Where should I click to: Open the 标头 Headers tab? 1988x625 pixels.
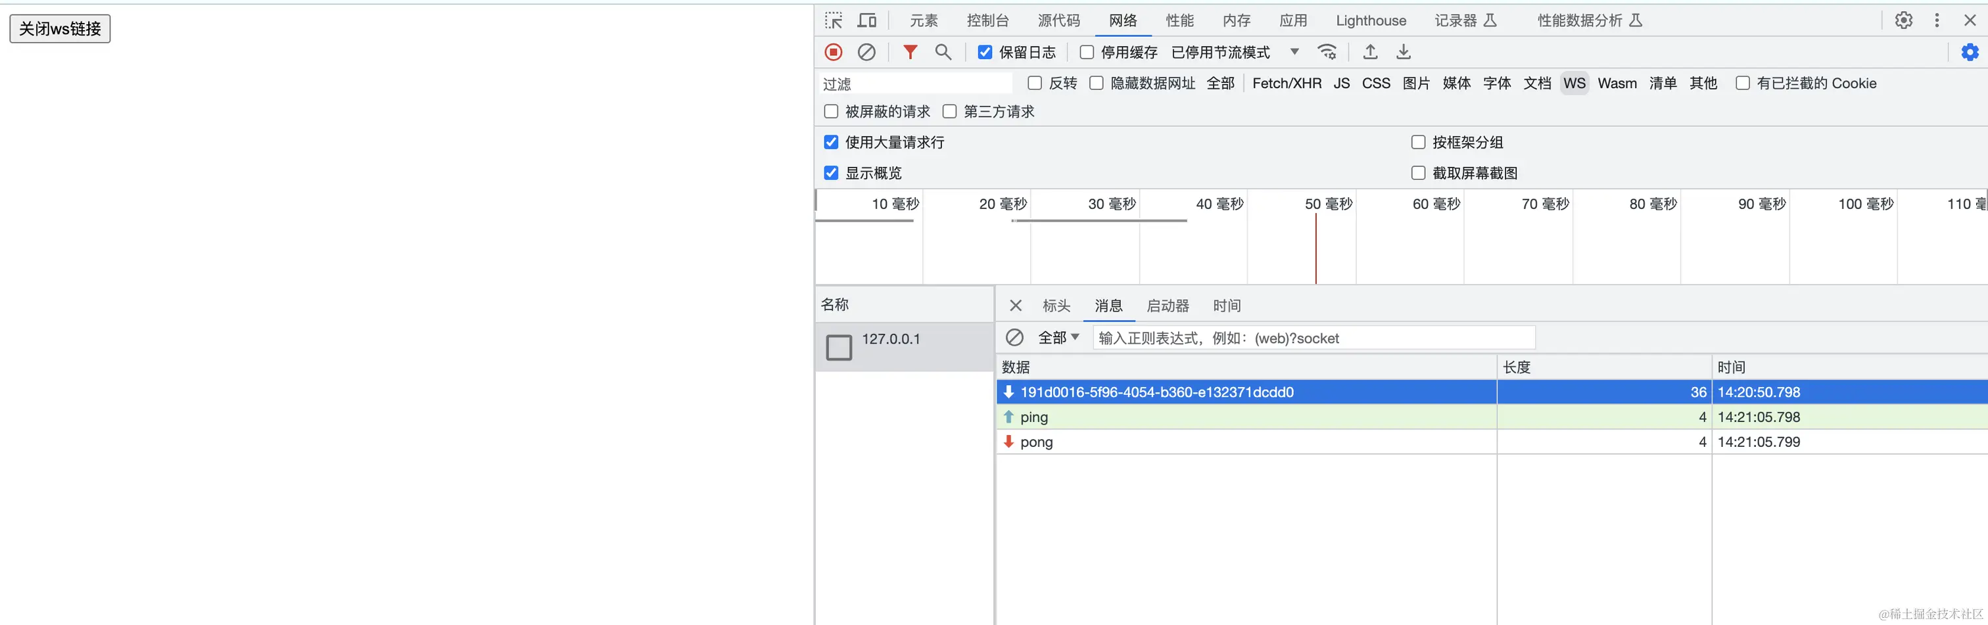coord(1056,306)
